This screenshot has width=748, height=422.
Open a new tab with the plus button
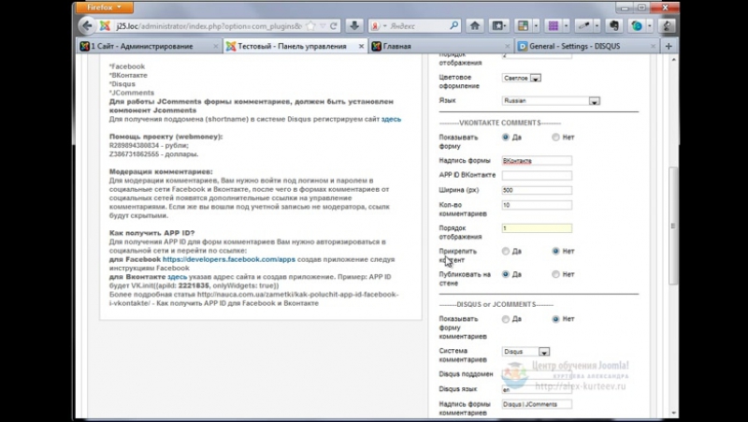tap(669, 46)
